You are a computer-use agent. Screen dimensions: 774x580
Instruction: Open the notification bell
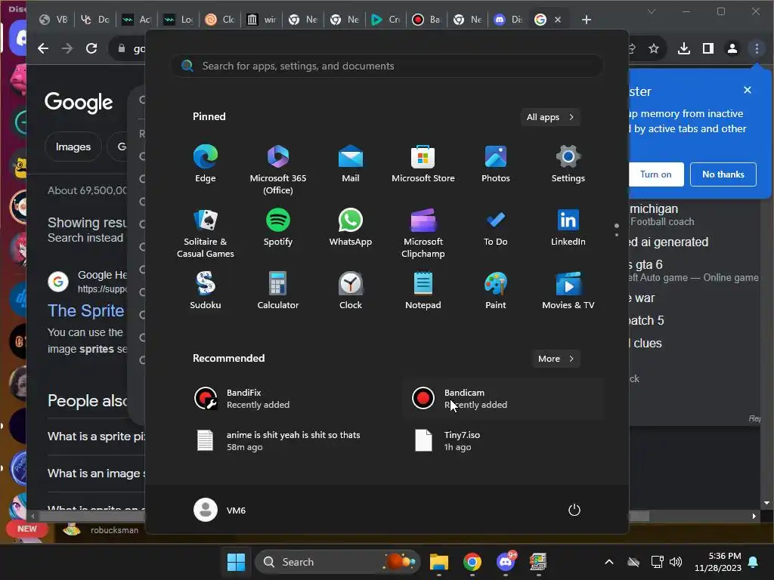point(754,562)
